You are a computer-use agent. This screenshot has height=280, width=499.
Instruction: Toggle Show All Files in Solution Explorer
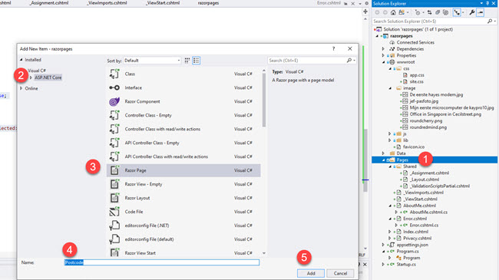445,12
